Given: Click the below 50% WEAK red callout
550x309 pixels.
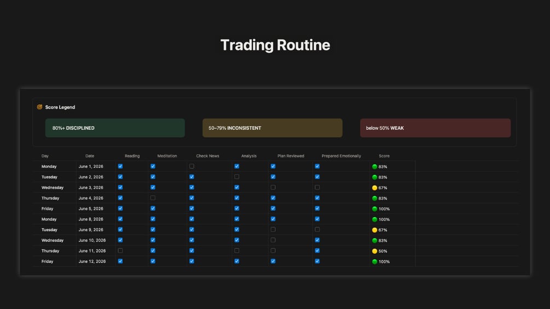Looking at the screenshot, I should [435, 128].
